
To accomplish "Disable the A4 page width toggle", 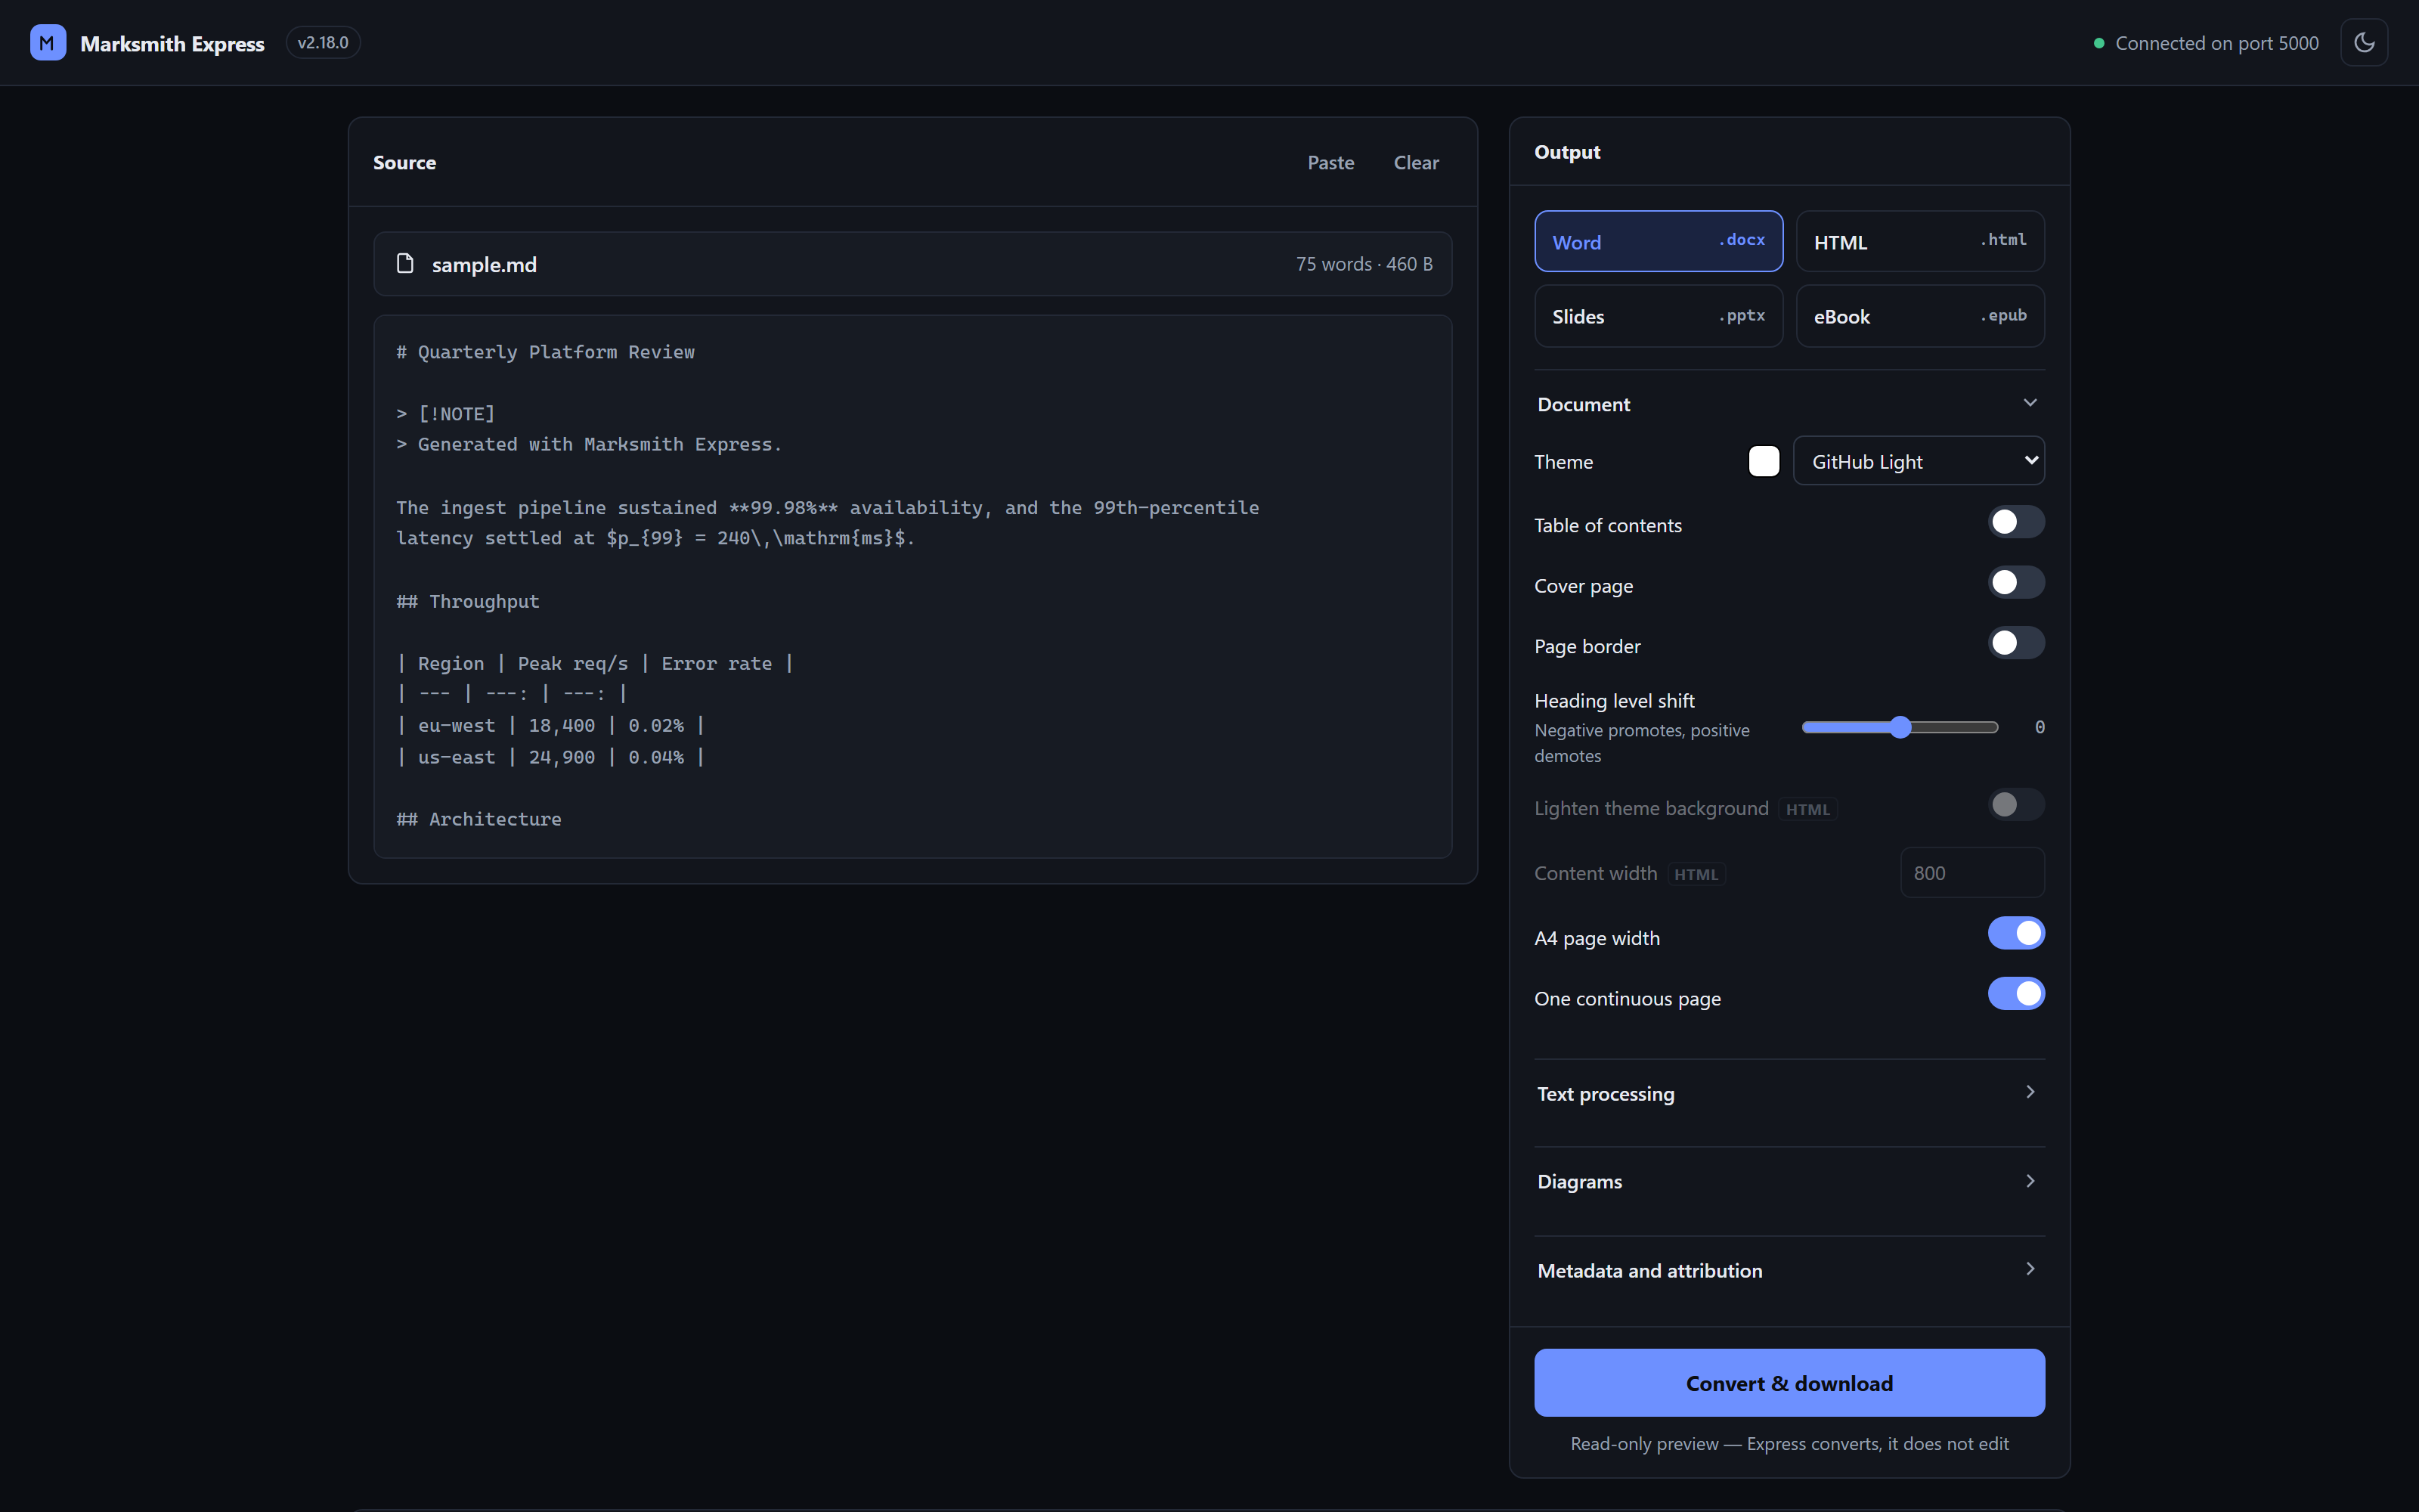I will click(2015, 934).
